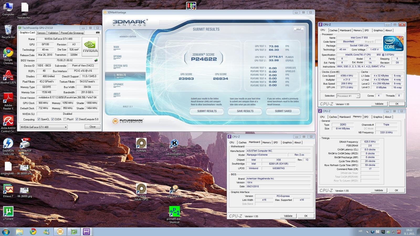Image resolution: width=420 pixels, height=236 pixels.
Task: Toggle the CUDA checkbox in GPU-Z
Action: tap(52, 119)
